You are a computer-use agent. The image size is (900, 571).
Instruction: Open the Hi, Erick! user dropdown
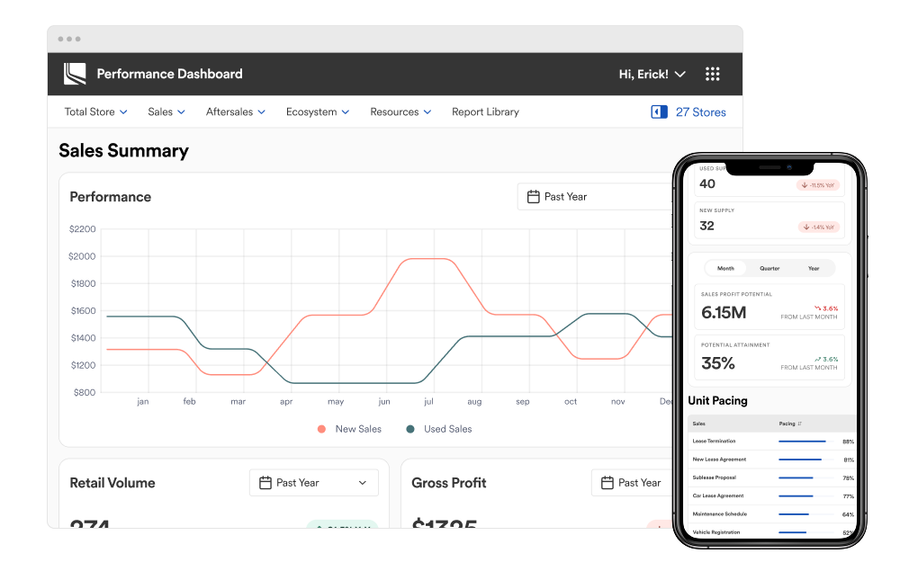tap(652, 74)
